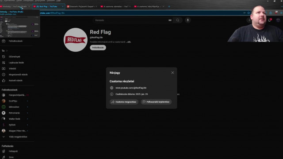Click the Zene music note icon
This screenshot has width=283, height=159.
(x=4, y=157)
